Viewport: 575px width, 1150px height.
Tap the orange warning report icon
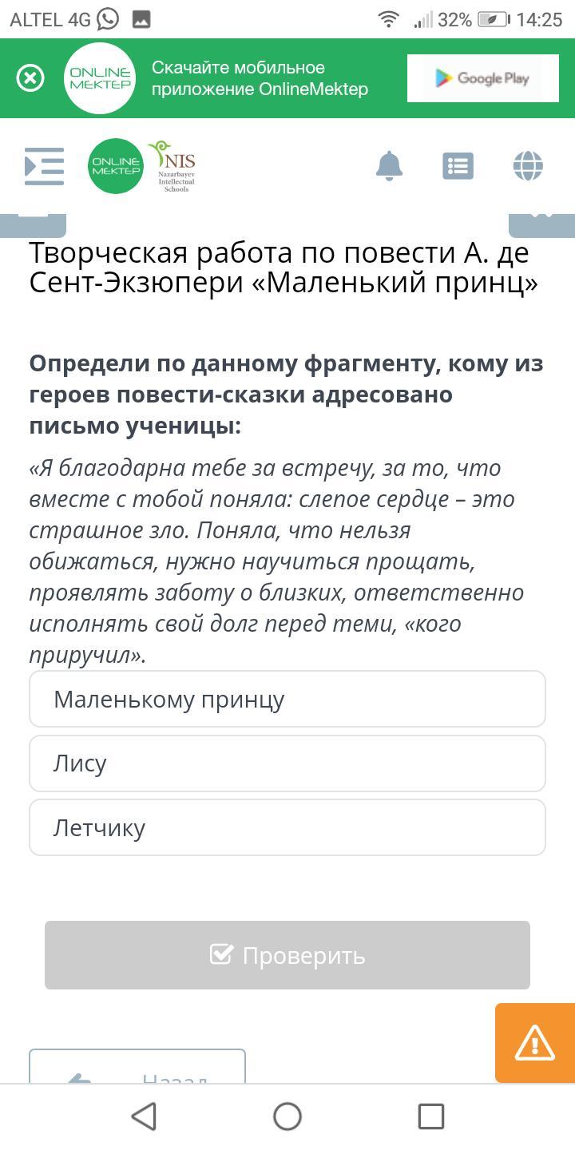point(535,1043)
